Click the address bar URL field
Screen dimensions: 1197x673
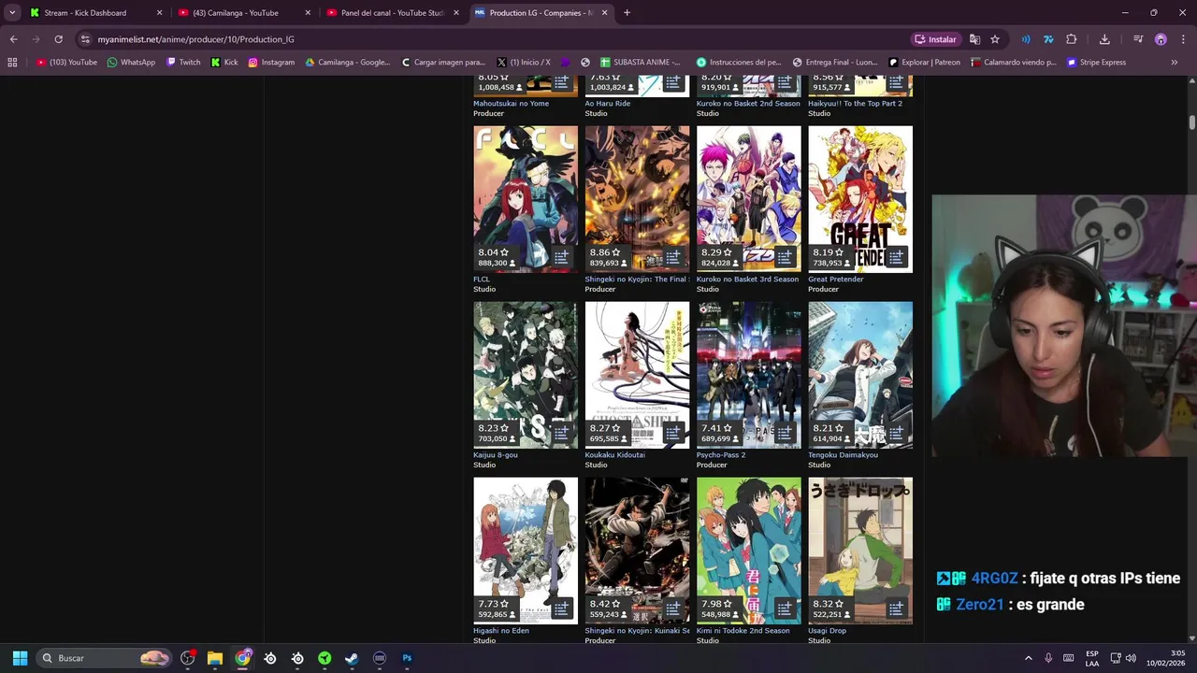pyautogui.click(x=486, y=39)
